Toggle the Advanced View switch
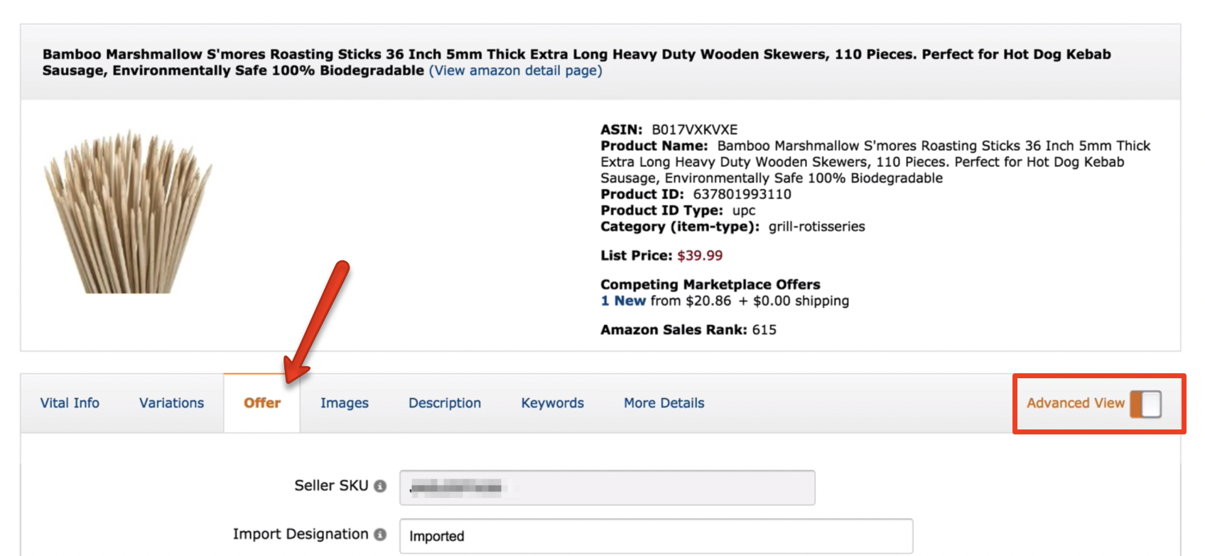Image resolution: width=1205 pixels, height=556 pixels. 1145,404
